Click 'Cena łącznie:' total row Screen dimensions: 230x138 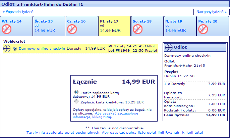coord(195,115)
